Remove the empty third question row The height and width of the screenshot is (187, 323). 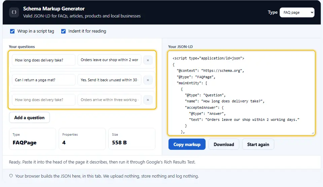pos(148,100)
